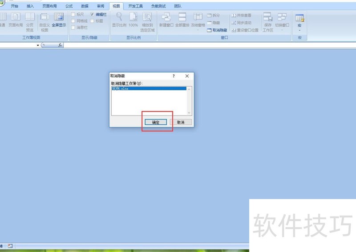Open 自定义视图 in the ribbon

(44, 22)
